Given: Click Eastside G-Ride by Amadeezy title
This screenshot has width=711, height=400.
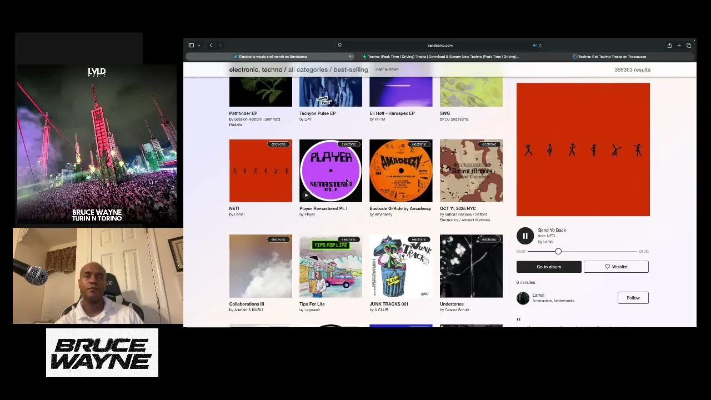Looking at the screenshot, I should tap(400, 209).
